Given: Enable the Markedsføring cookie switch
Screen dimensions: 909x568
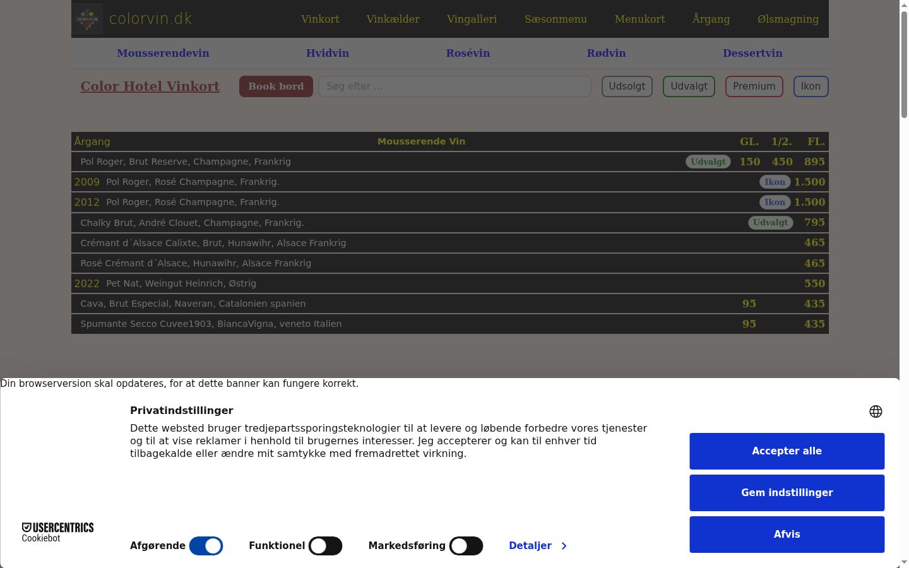Looking at the screenshot, I should pos(466,546).
